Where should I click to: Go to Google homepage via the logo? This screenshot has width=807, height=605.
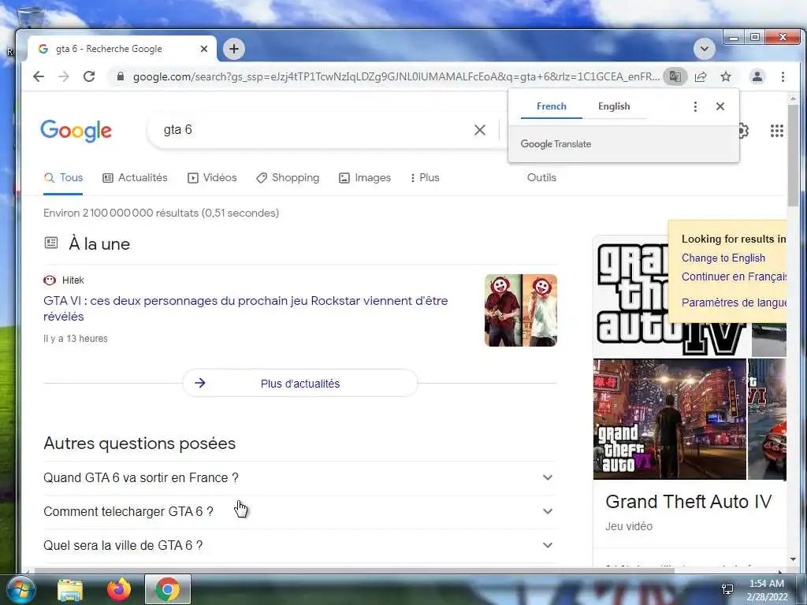[x=76, y=131]
